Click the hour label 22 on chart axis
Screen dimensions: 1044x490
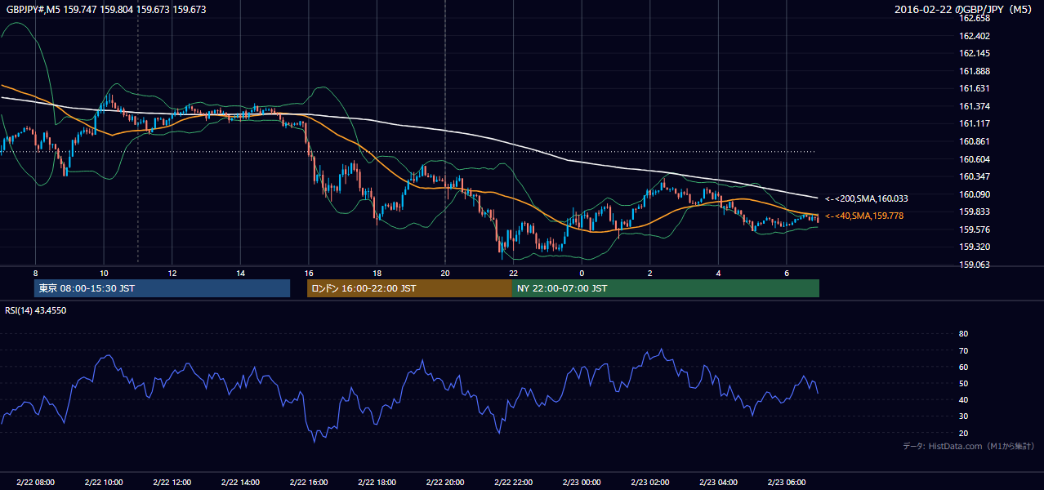click(x=513, y=273)
